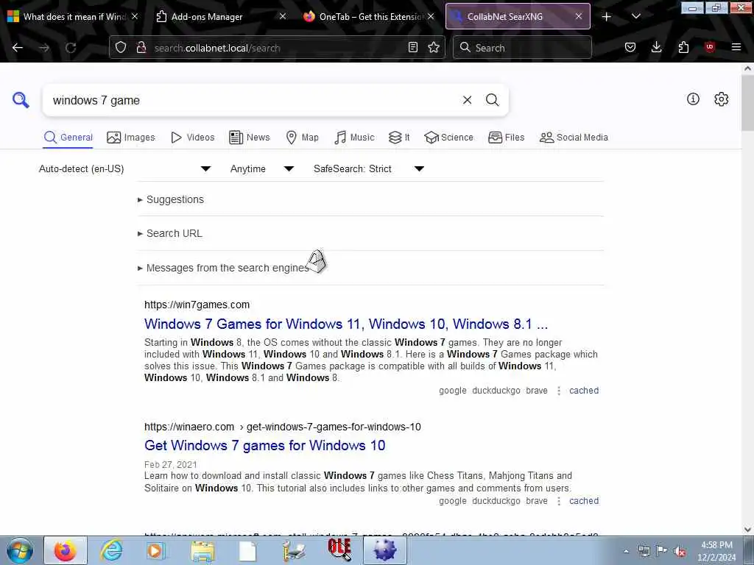View site security lock icon
The width and height of the screenshot is (754, 565).
coord(141,48)
